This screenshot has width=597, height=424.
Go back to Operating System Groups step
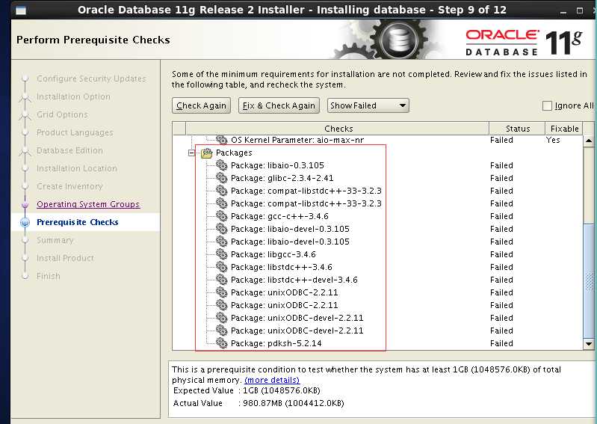[x=88, y=204]
